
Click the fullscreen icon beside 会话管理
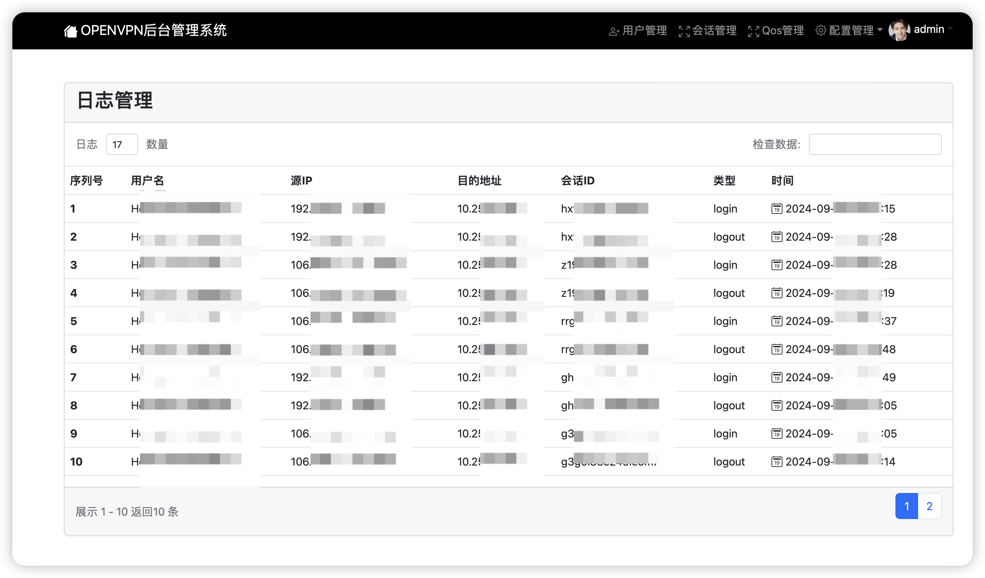pyautogui.click(x=684, y=31)
